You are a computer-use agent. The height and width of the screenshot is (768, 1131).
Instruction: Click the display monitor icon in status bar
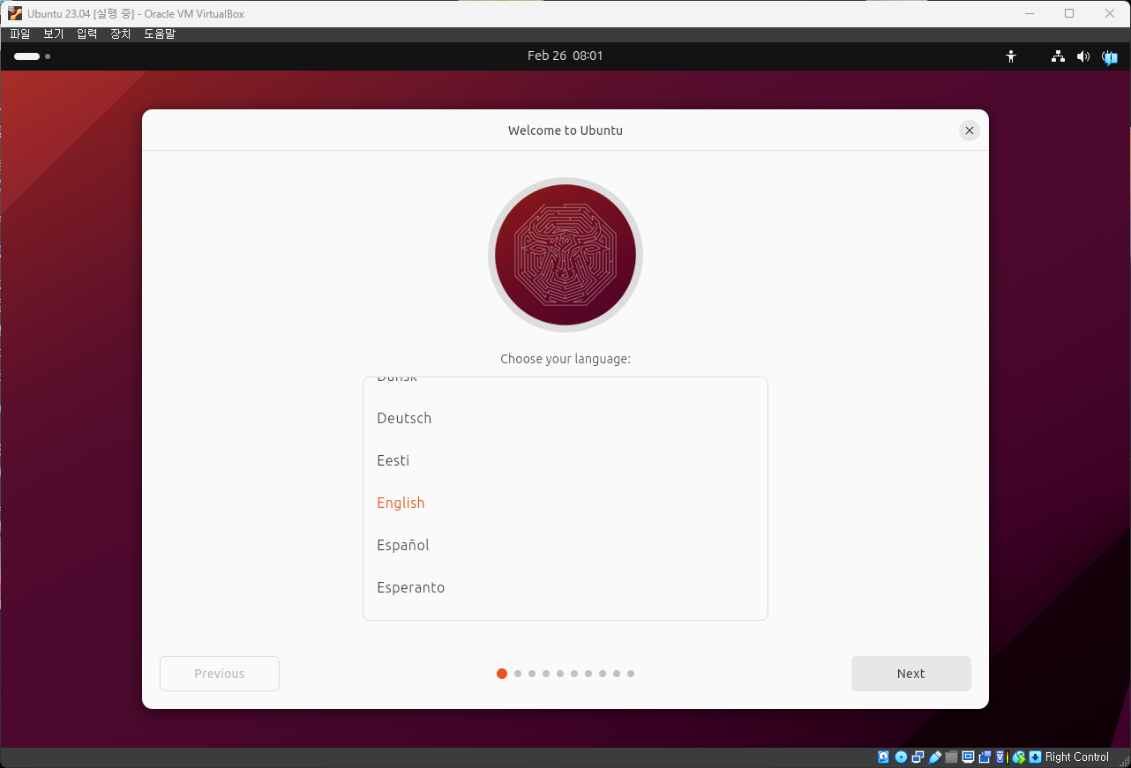(968, 757)
